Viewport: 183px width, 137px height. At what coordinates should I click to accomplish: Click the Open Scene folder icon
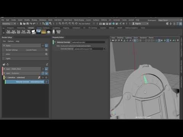tap(24, 24)
